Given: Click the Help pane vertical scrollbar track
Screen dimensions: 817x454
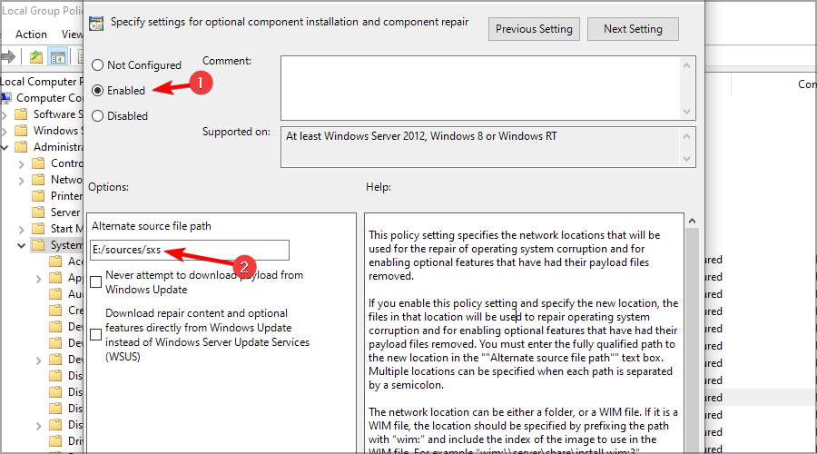Looking at the screenshot, I should click(x=692, y=339).
